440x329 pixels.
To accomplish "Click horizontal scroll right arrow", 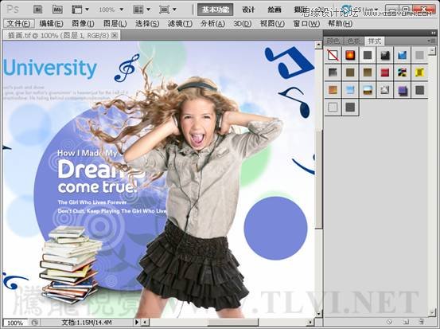I will 310,322.
